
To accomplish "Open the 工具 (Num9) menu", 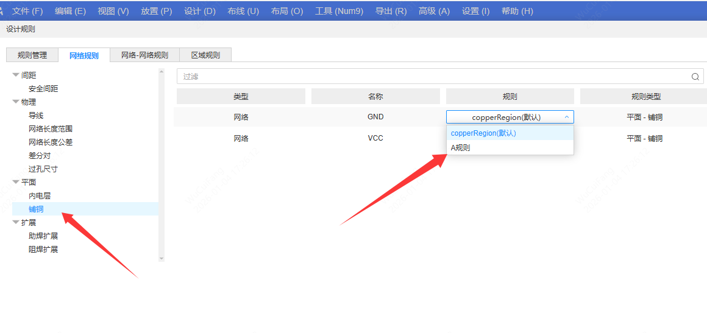I will (339, 11).
